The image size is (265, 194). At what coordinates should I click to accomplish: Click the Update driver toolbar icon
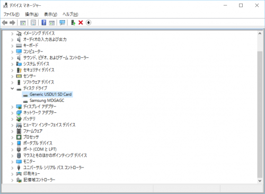click(x=73, y=23)
